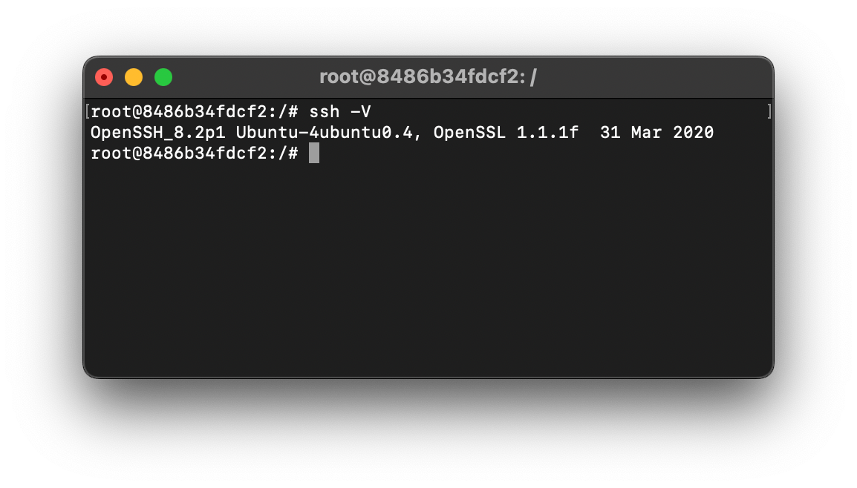Click the green fullscreen traffic light
Image resolution: width=857 pixels, height=488 pixels.
click(x=163, y=76)
